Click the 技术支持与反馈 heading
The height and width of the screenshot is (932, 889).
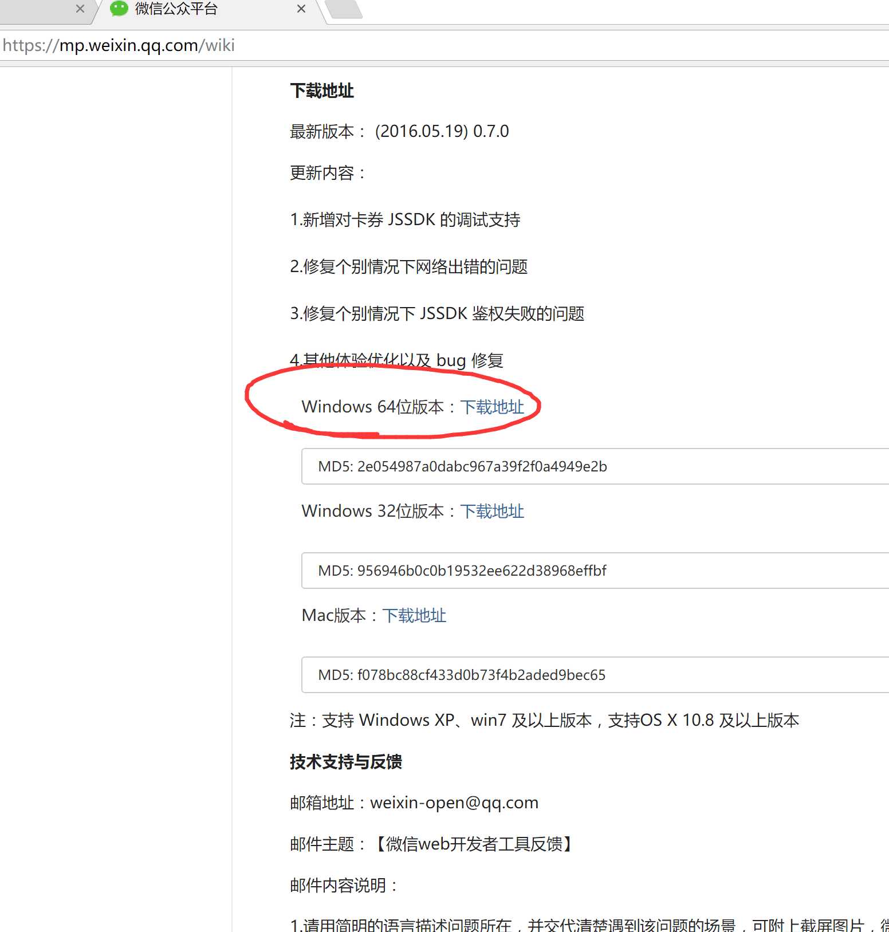coord(346,762)
